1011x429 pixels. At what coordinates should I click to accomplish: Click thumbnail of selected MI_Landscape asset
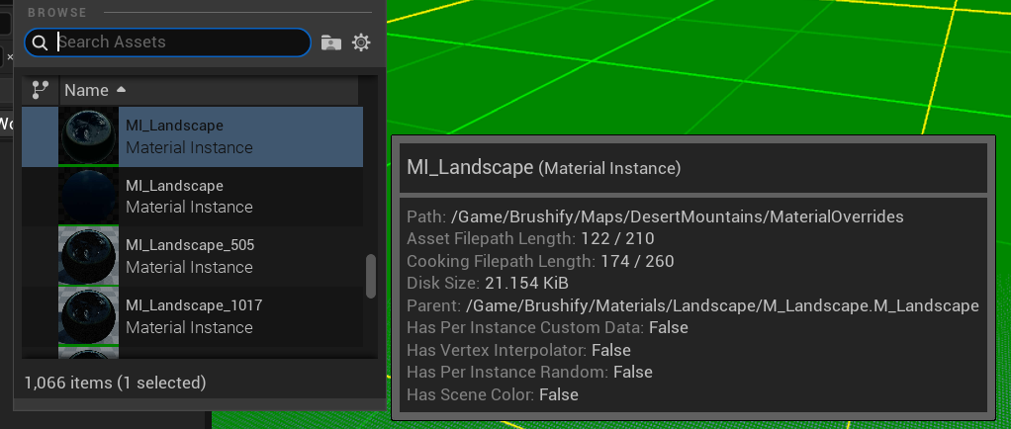(88, 136)
